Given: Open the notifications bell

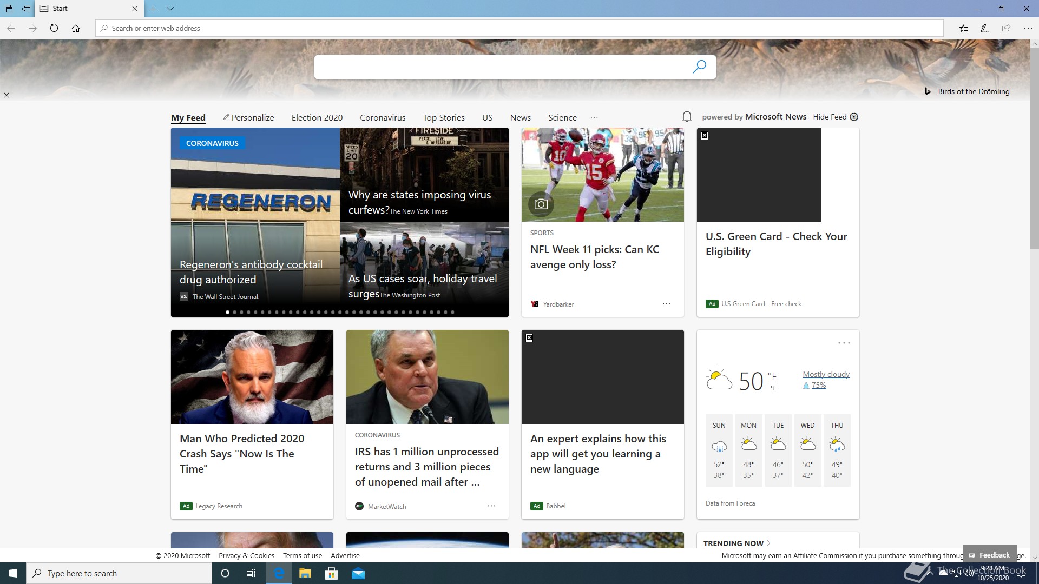Looking at the screenshot, I should (687, 116).
